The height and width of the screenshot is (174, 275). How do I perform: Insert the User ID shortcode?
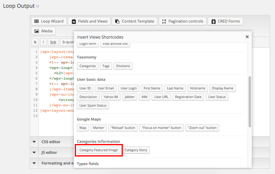pyautogui.click(x=85, y=88)
